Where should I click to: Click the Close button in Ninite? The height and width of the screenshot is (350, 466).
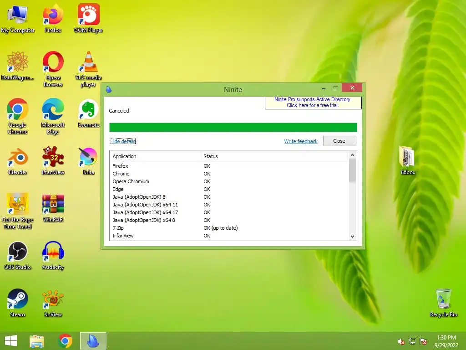point(339,141)
